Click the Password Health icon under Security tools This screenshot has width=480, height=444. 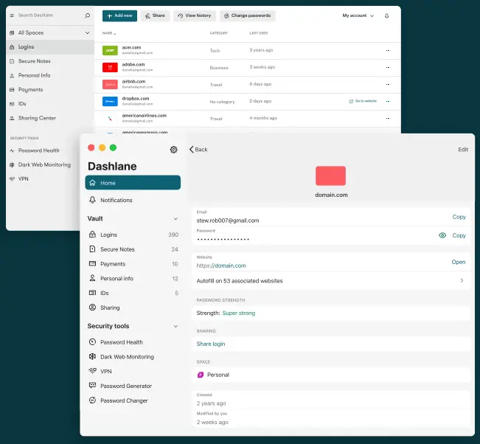(92, 341)
